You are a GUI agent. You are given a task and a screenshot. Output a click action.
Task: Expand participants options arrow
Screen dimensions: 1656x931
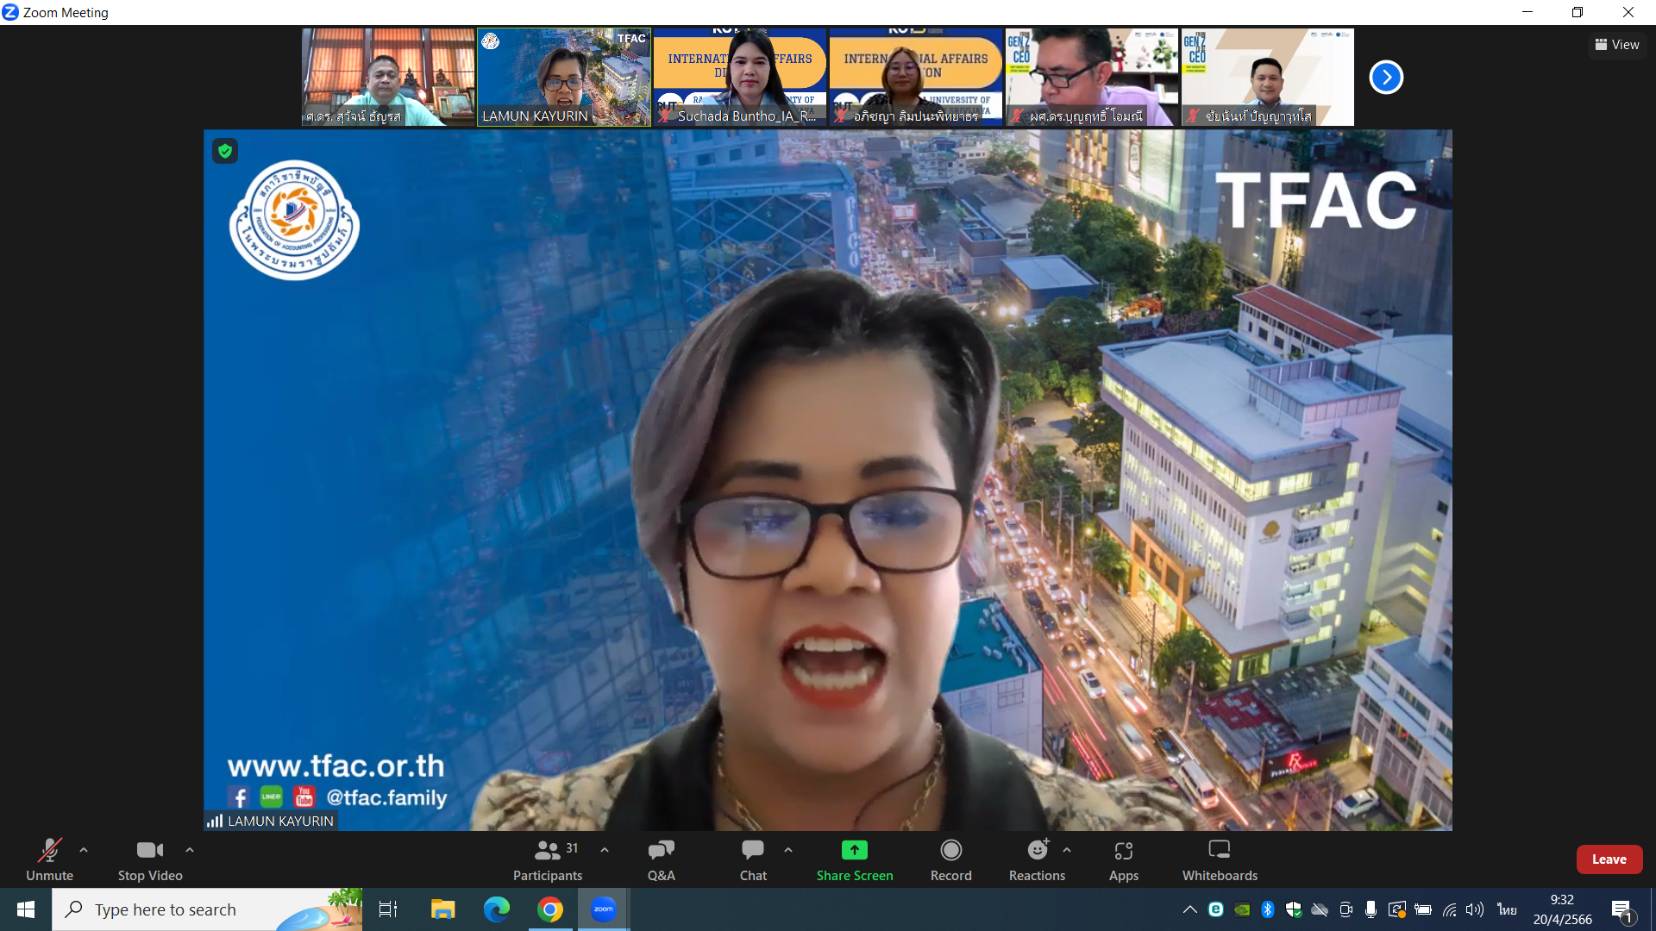tap(605, 850)
